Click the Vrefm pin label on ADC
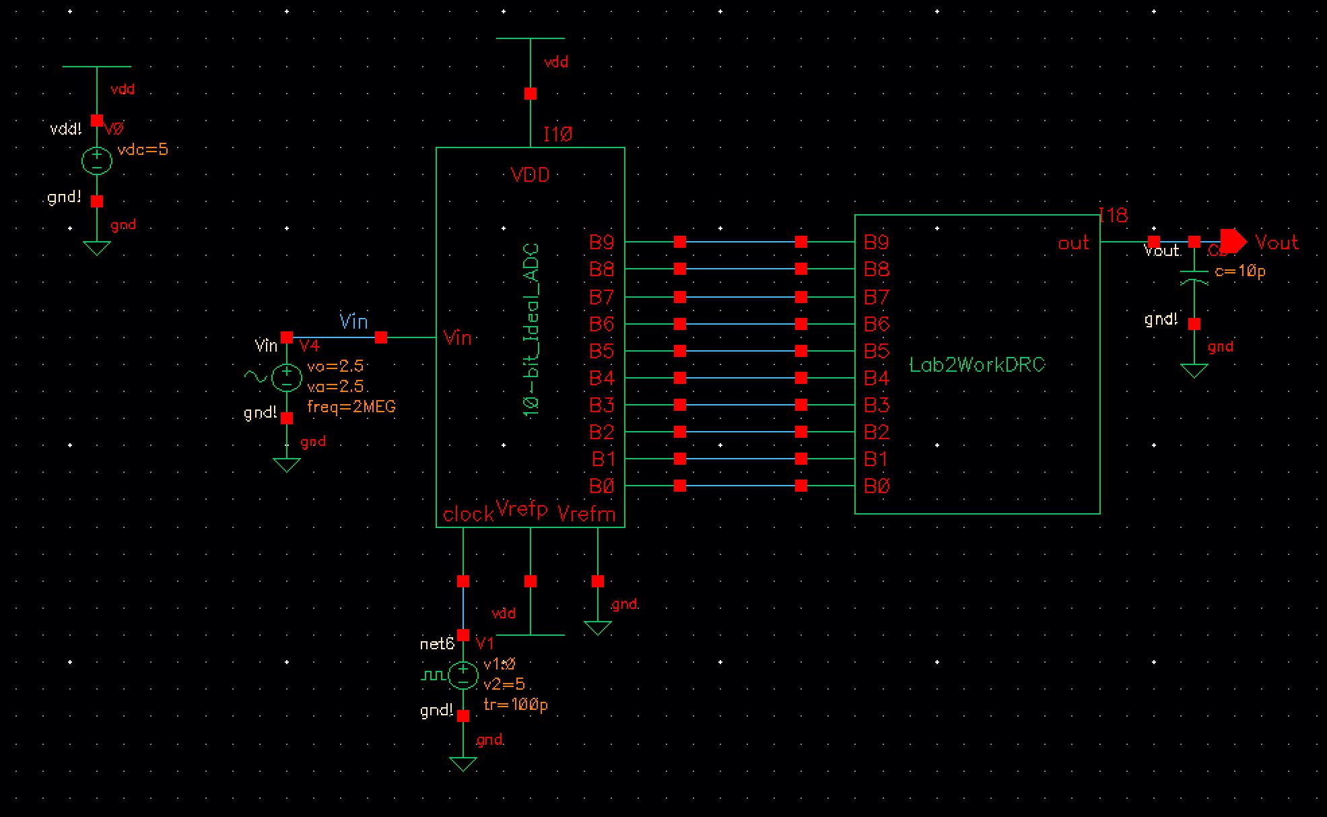Screen dimensions: 1327x817 [x=587, y=515]
